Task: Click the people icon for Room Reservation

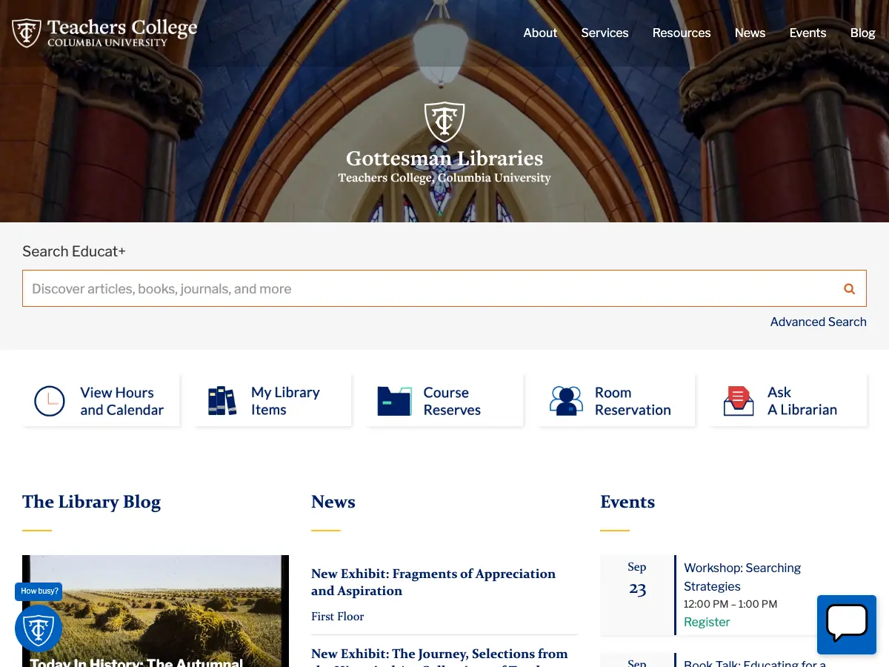Action: (x=566, y=401)
